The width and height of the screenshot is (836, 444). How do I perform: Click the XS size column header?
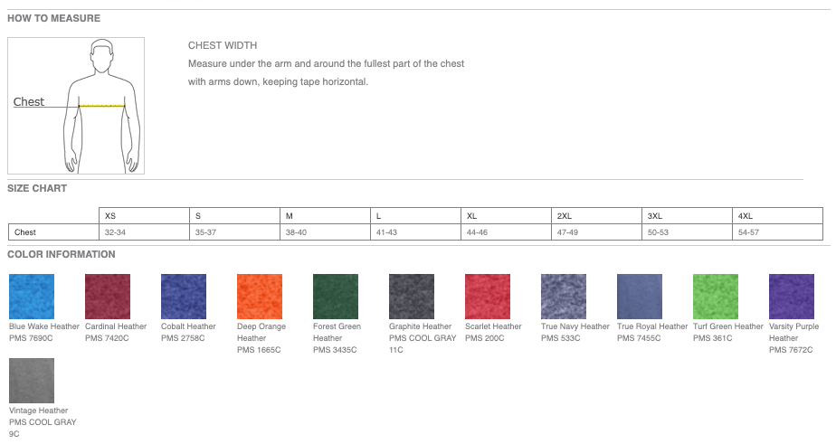110,216
